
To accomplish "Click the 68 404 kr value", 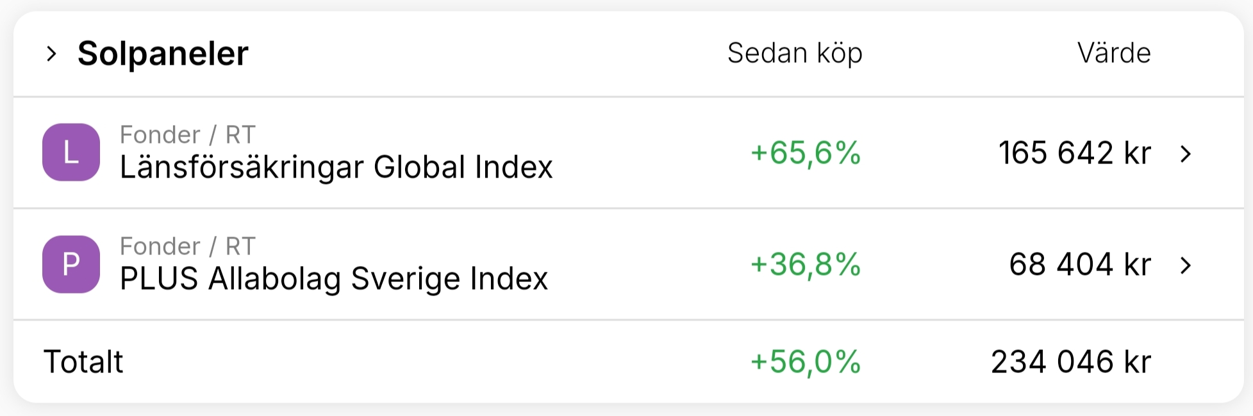I will pyautogui.click(x=1080, y=265).
